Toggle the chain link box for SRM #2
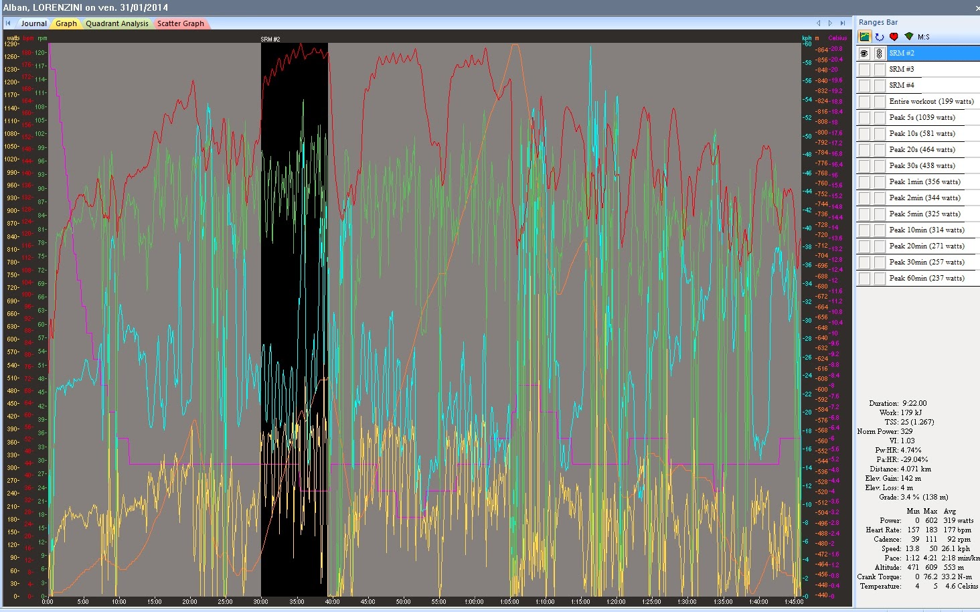This screenshot has height=612, width=980. pos(880,54)
